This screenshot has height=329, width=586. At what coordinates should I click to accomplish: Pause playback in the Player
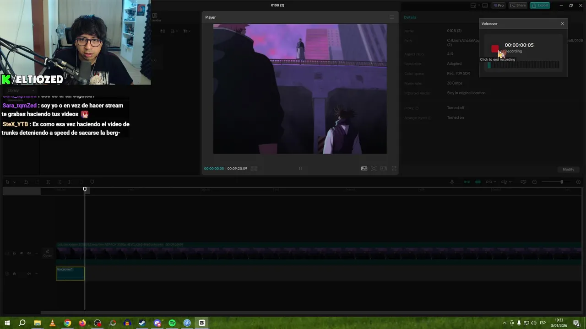coord(300,169)
